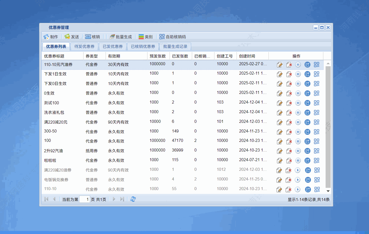The height and width of the screenshot is (234, 369).
Task: Open share icon for 300-50 coupon
Action: [x=307, y=132]
